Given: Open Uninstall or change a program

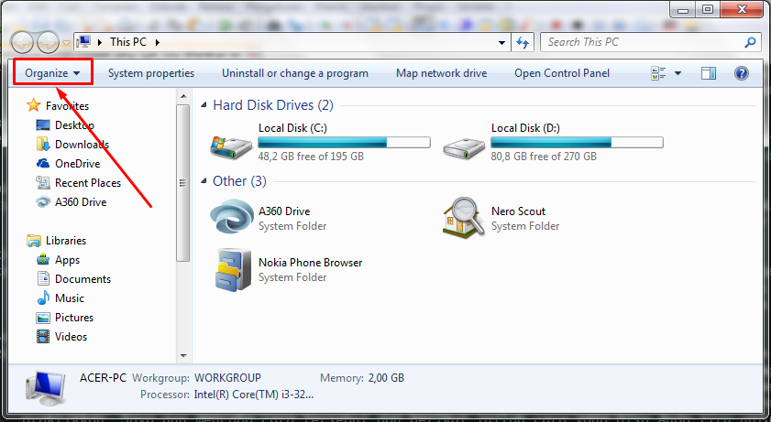Looking at the screenshot, I should pyautogui.click(x=295, y=73).
